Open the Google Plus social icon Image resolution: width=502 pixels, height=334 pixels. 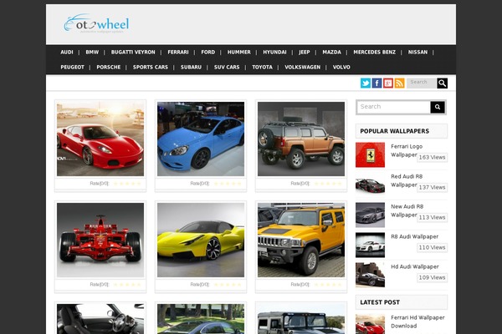pos(388,83)
